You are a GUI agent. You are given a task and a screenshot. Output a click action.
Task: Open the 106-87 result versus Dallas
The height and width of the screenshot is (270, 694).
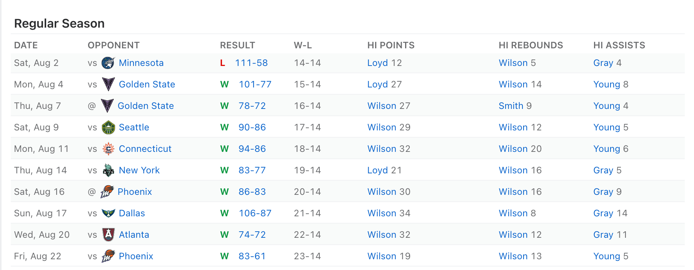click(x=255, y=213)
